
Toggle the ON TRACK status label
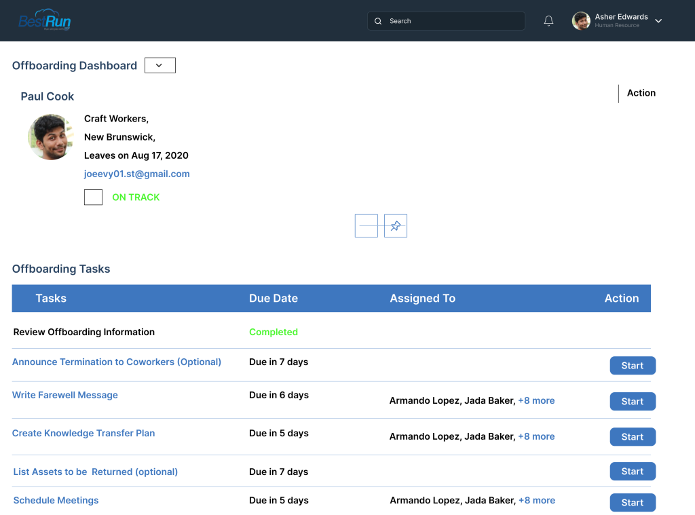click(136, 197)
